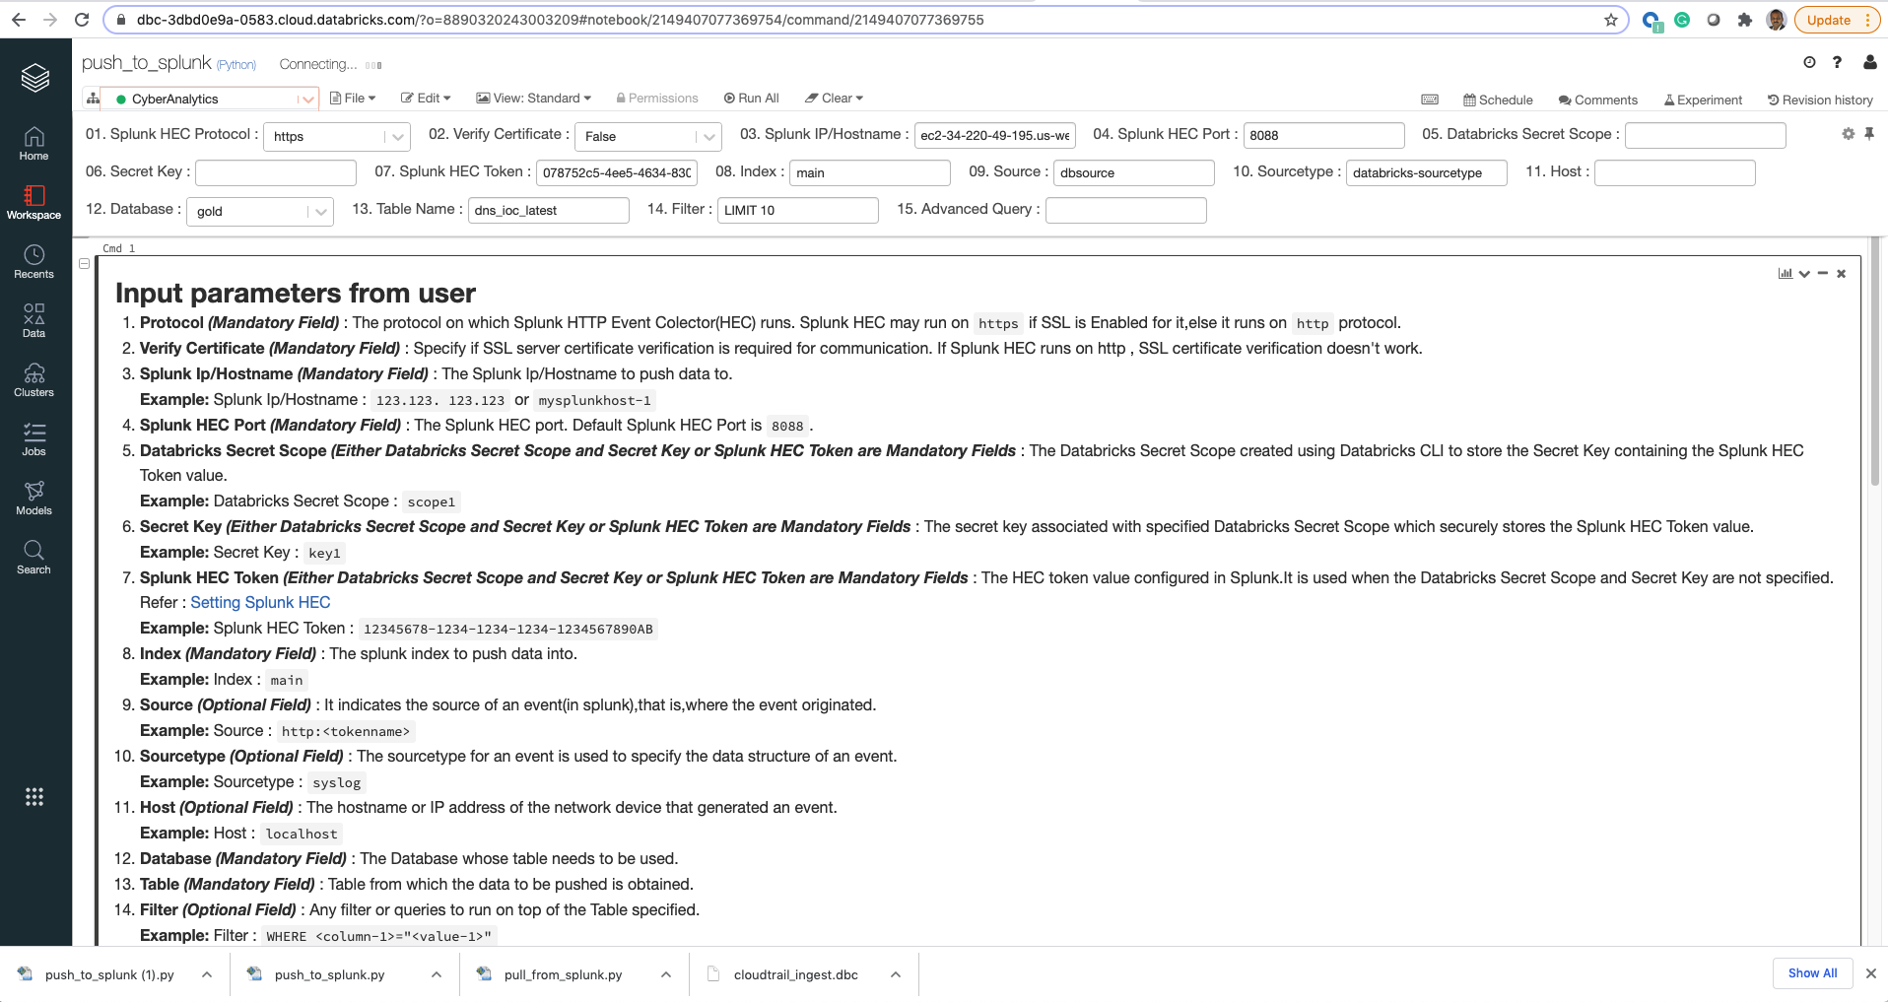Open the nine-dot app switcher
The width and height of the screenshot is (1888, 1002).
[34, 796]
